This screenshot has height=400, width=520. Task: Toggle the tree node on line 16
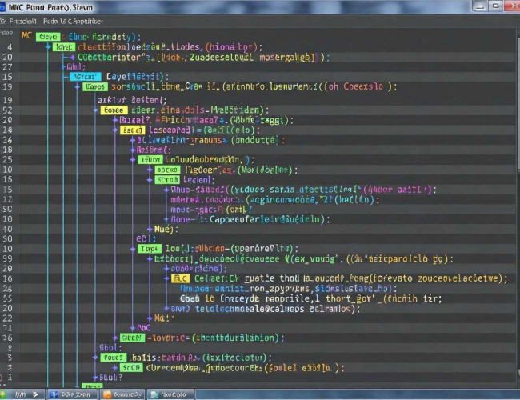(166, 278)
